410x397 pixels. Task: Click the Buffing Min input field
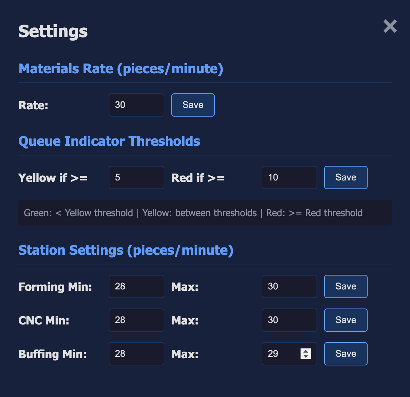(136, 354)
